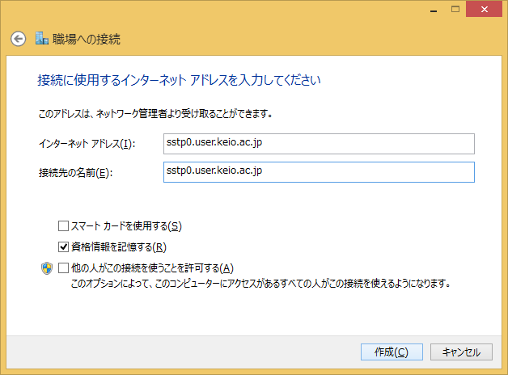Tick the 他の人がこの接続を使うことを許可する checkbox

[x=64, y=268]
